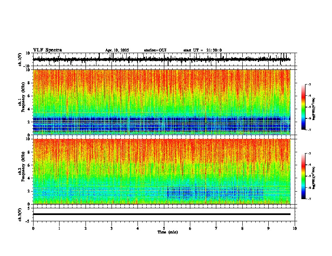Viewport: 332px width, 256px height.
Task: Click tick label '10' on Time axis
Action: [295, 228]
